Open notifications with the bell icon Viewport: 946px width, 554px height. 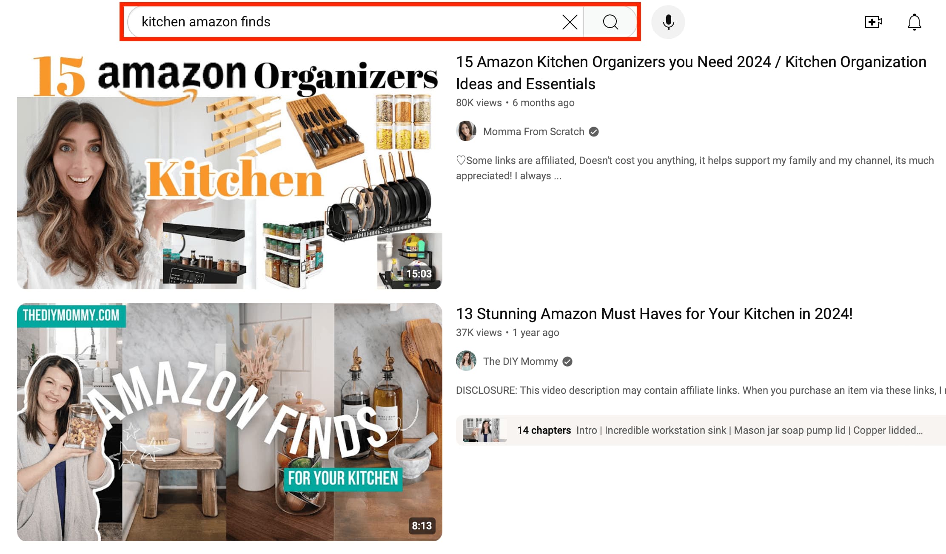pos(914,22)
